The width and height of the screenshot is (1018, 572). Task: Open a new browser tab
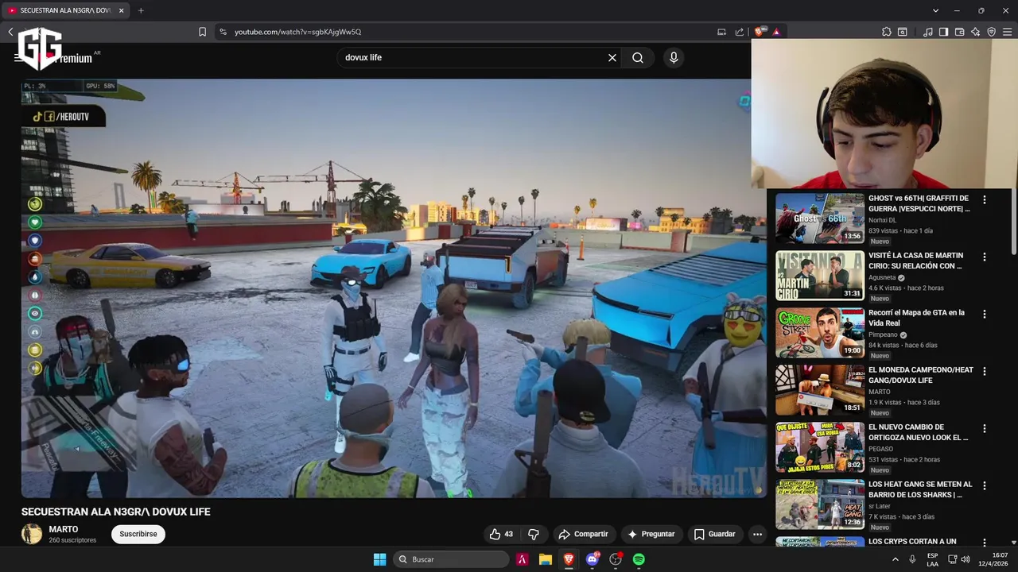tap(141, 10)
